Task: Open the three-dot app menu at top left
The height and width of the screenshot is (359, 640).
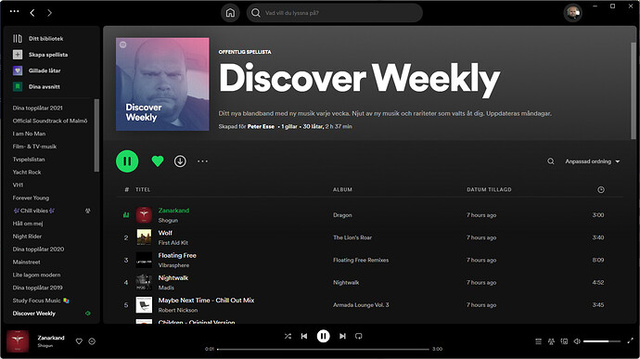Action: point(14,11)
